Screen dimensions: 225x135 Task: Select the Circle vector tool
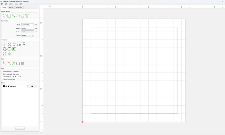click(x=5, y=16)
